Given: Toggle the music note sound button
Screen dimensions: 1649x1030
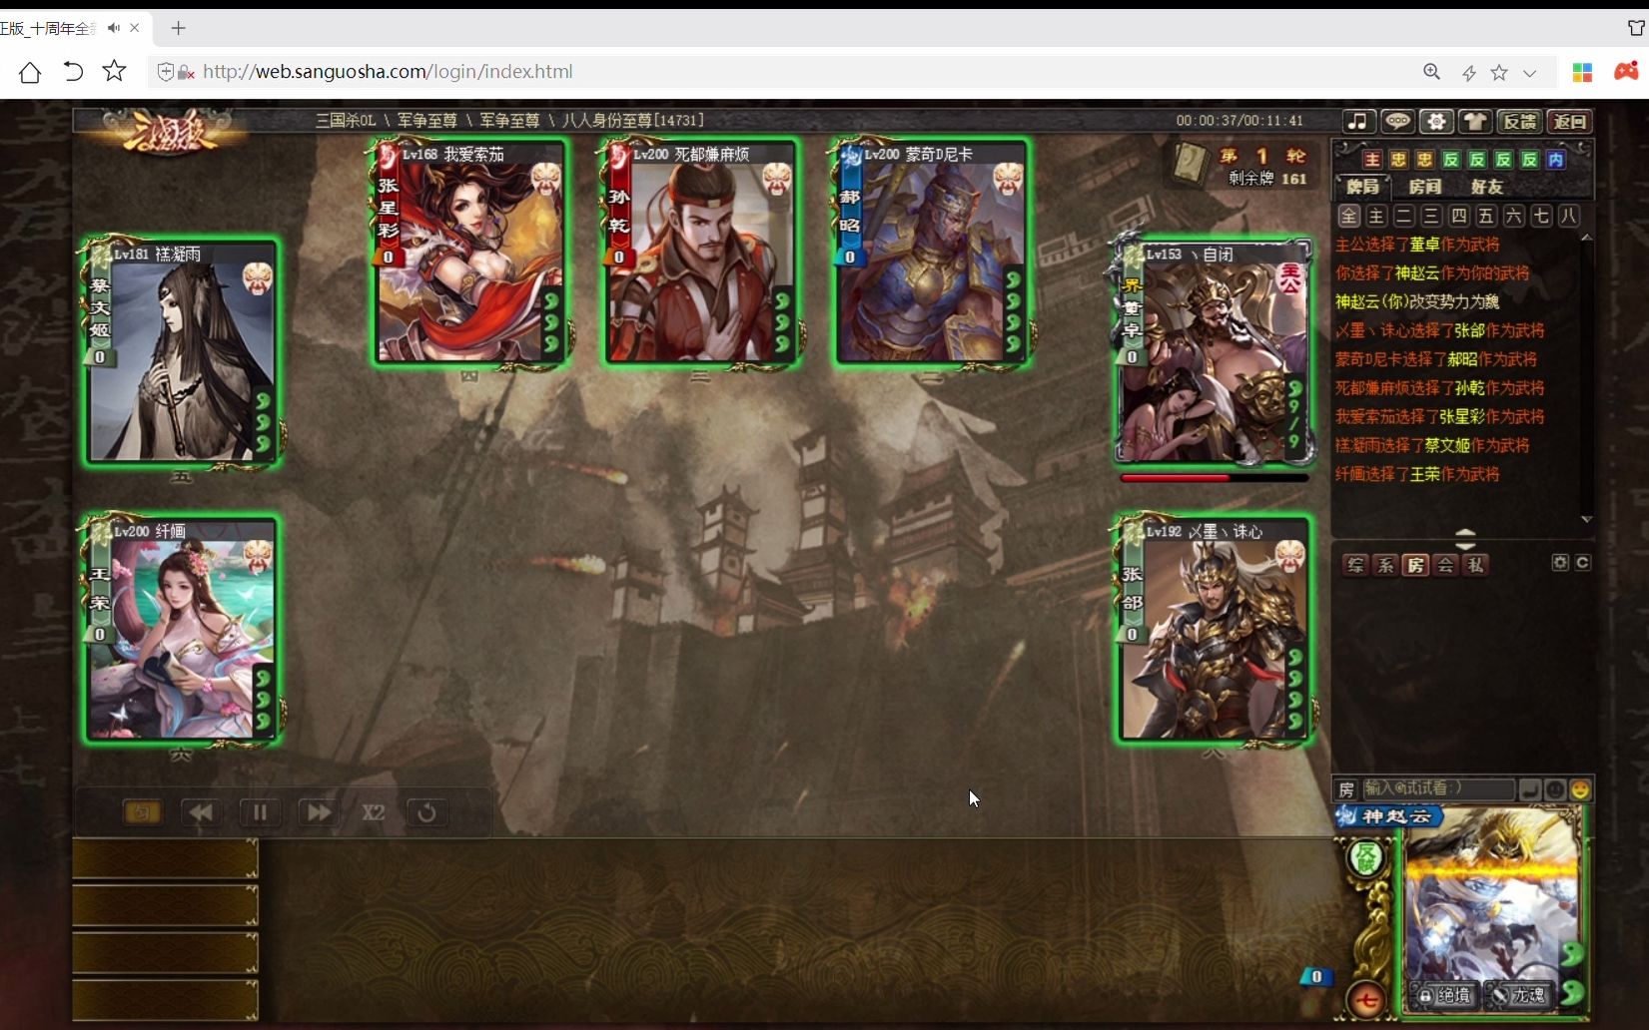Looking at the screenshot, I should pyautogui.click(x=1358, y=122).
